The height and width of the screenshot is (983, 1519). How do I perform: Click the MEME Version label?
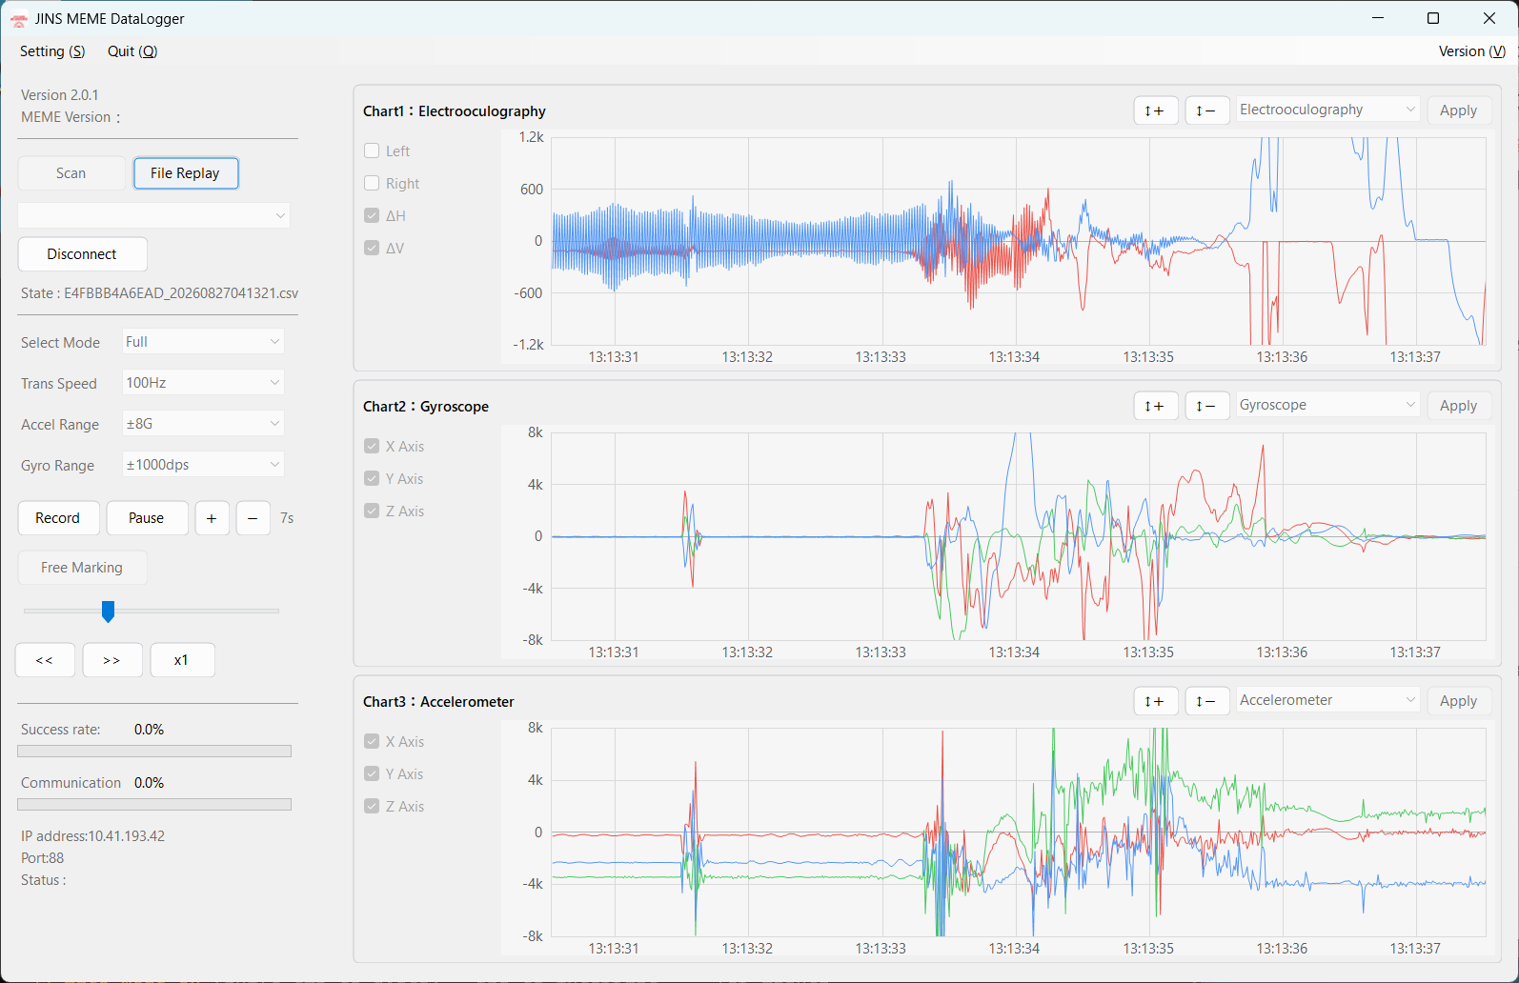tap(71, 117)
